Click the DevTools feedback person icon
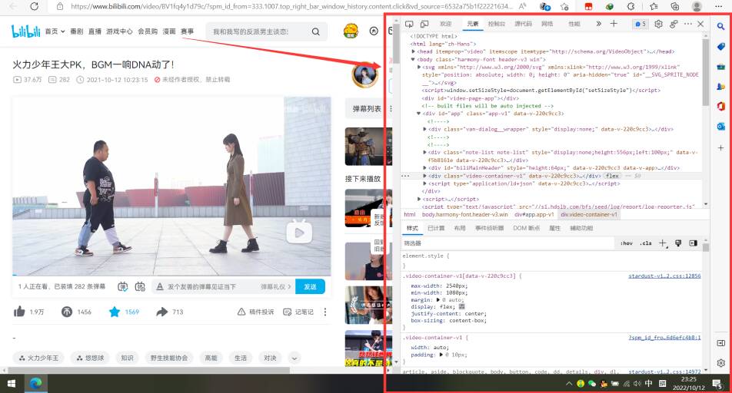732x393 pixels. pos(674,24)
